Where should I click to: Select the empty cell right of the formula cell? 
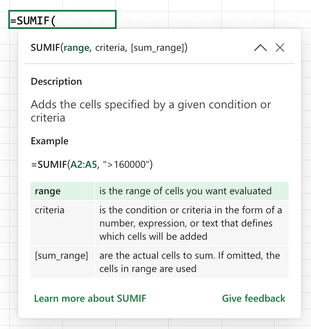point(142,19)
